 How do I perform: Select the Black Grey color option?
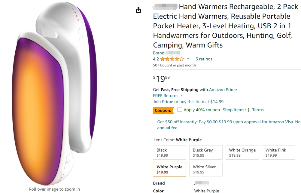(x=206, y=152)
